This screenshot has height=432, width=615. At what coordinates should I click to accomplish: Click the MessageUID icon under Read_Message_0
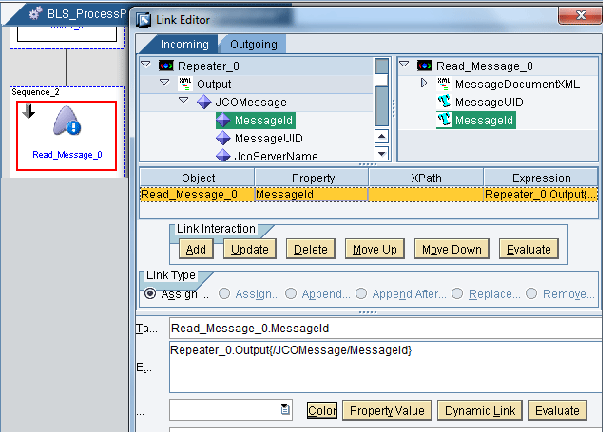tap(443, 102)
